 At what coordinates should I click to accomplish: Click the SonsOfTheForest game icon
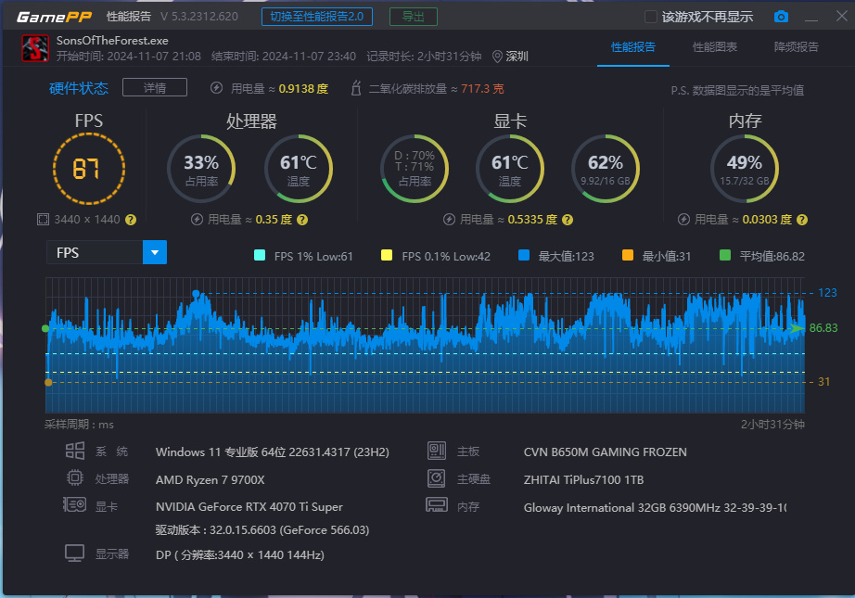35,48
